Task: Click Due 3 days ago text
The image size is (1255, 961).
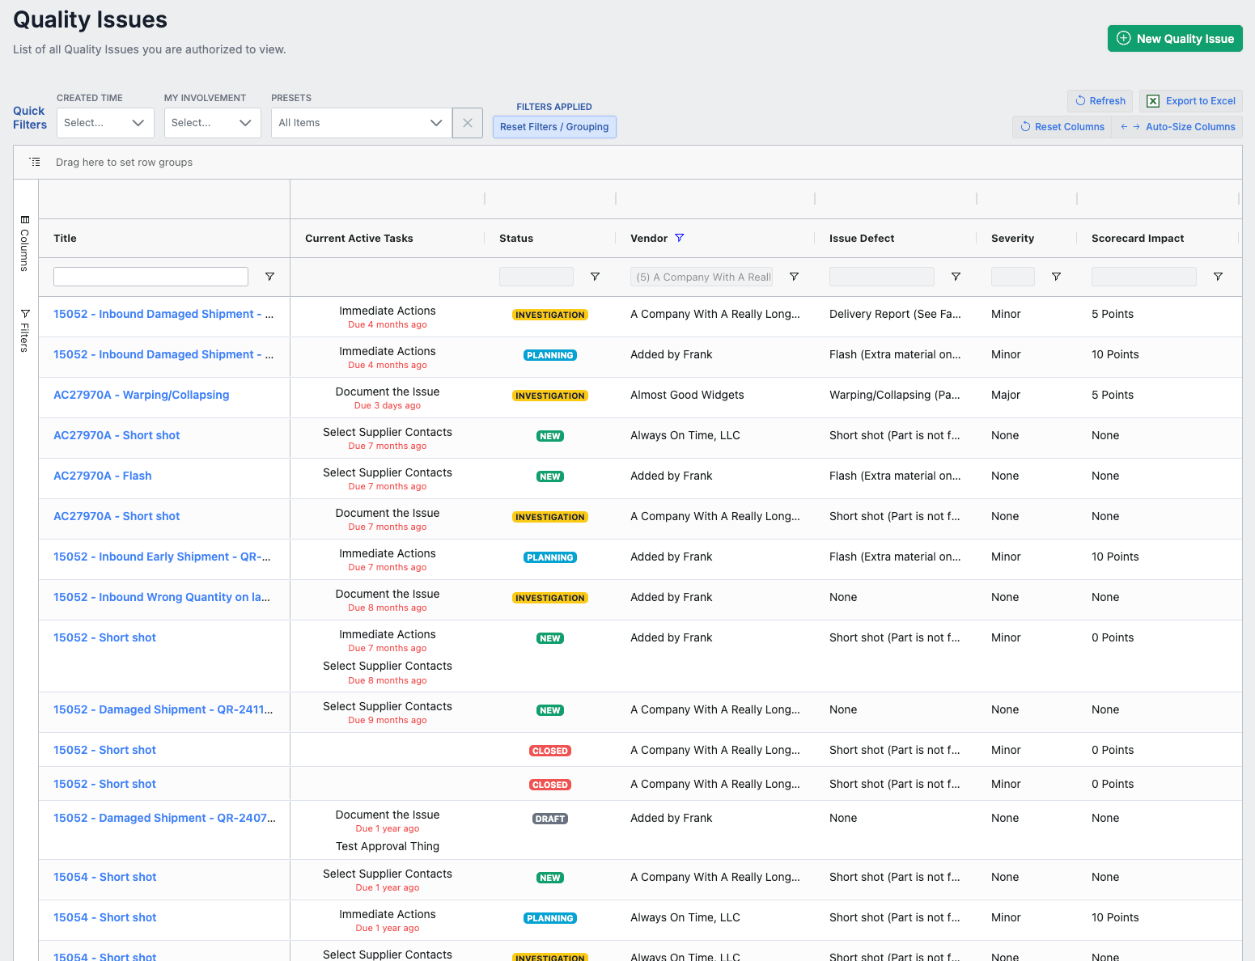Action: tap(388, 406)
